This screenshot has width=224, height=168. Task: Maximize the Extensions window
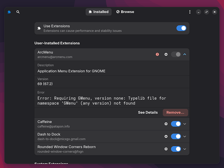coord(207,12)
